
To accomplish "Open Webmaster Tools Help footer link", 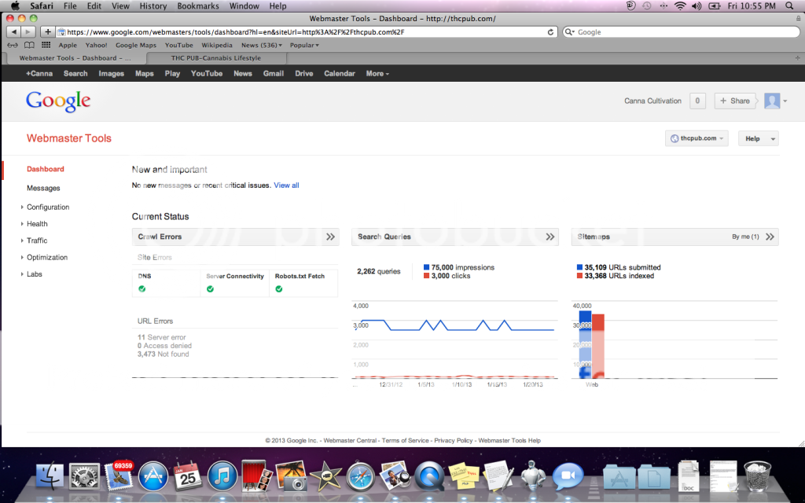I will (509, 440).
